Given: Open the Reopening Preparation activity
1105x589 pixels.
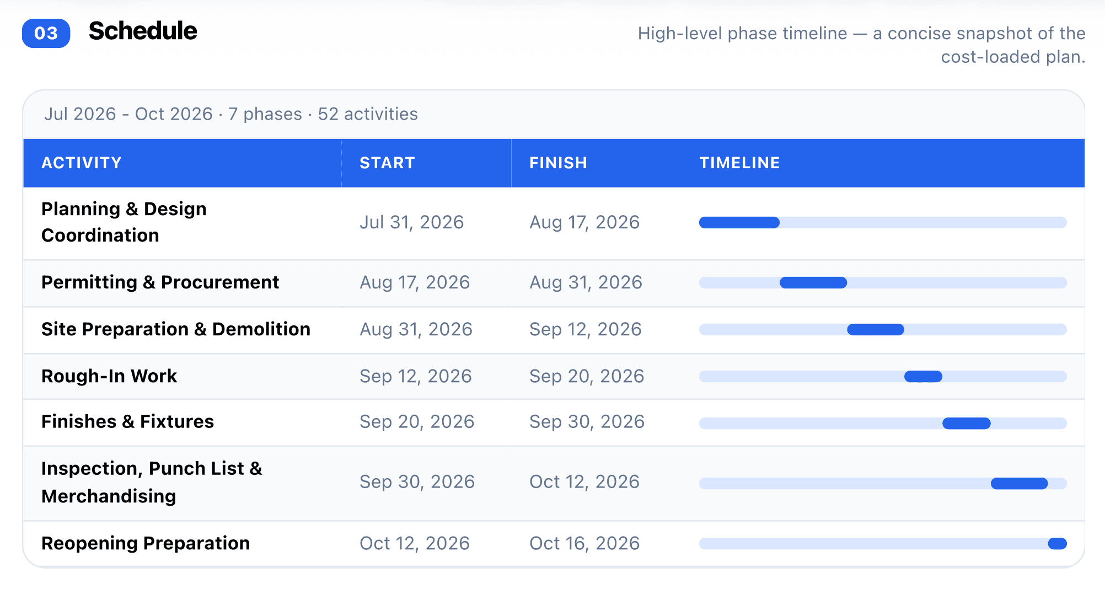Looking at the screenshot, I should click(x=146, y=543).
